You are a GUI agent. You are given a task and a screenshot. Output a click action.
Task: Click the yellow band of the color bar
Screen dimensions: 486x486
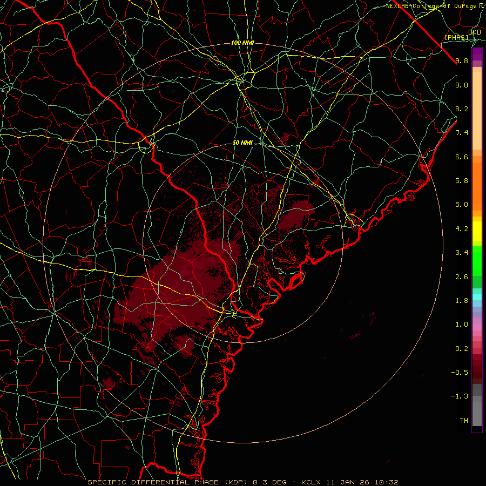[x=477, y=231]
